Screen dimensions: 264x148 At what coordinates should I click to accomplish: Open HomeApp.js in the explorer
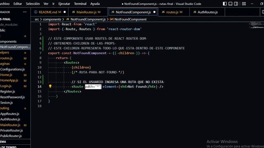tap(15, 81)
